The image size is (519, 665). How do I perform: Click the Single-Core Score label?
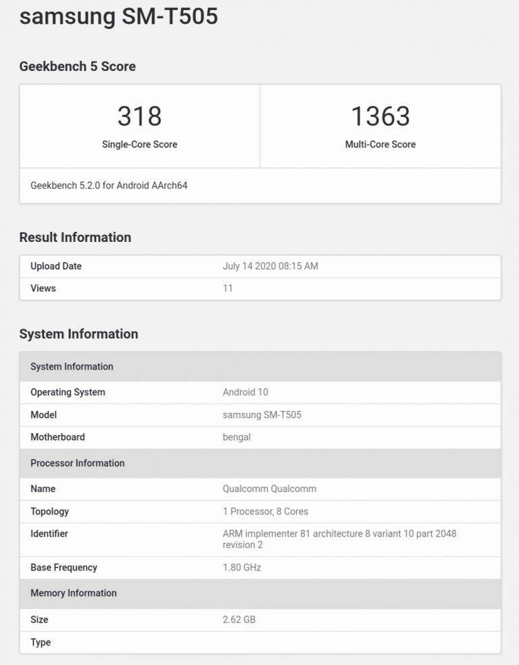(x=139, y=144)
